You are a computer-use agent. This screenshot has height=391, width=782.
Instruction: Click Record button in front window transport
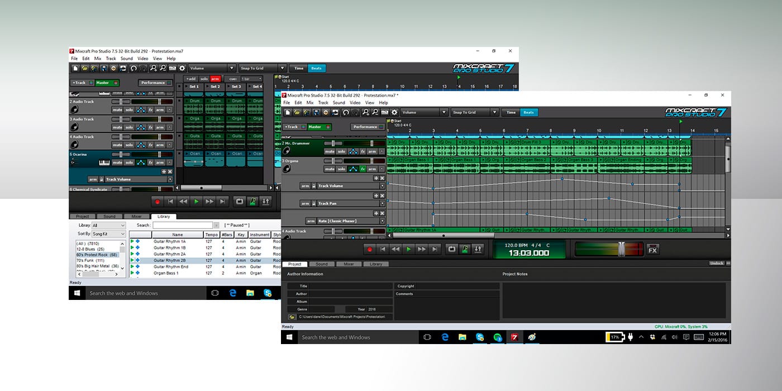370,249
